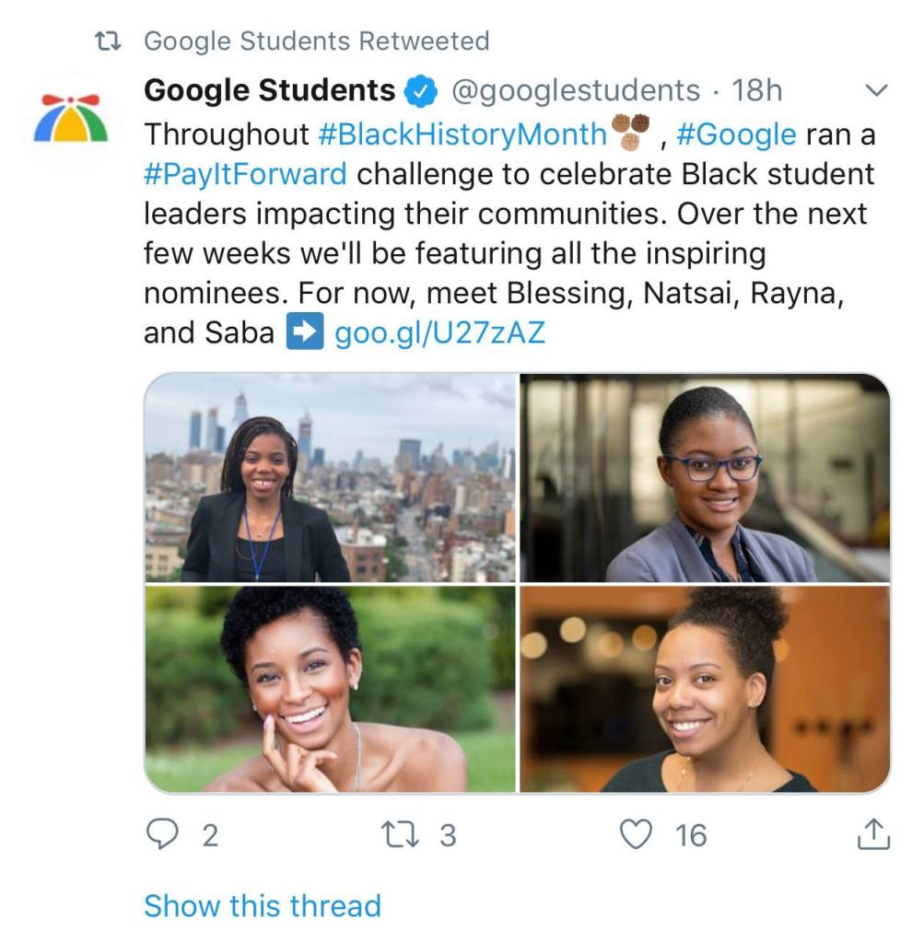912x943 pixels.
Task: Open the top-right photo with glasses
Action: coord(706,477)
